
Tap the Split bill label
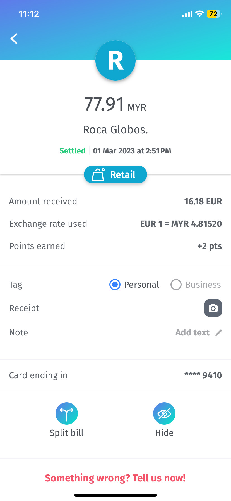coord(67,433)
